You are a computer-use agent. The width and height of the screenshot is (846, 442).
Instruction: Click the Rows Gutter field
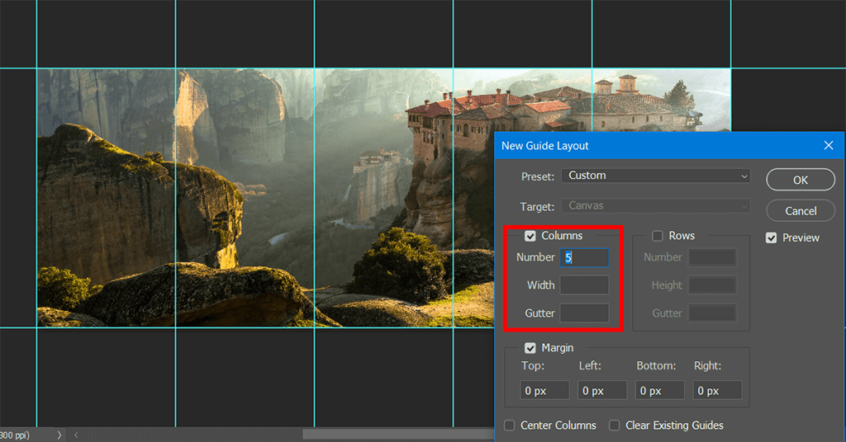712,313
